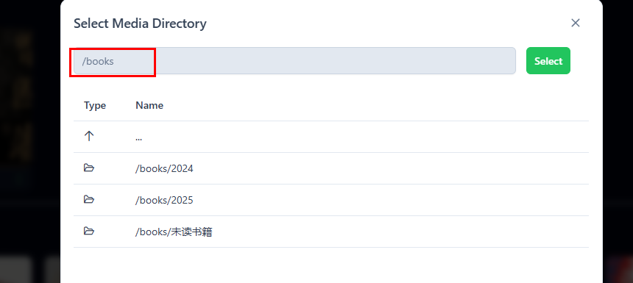Close the Select Media Directory dialog
The image size is (633, 283).
click(x=576, y=23)
